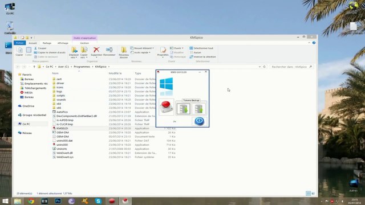This screenshot has width=365, height=205.
Task: Switch to details list view
Action: (x=308, y=194)
